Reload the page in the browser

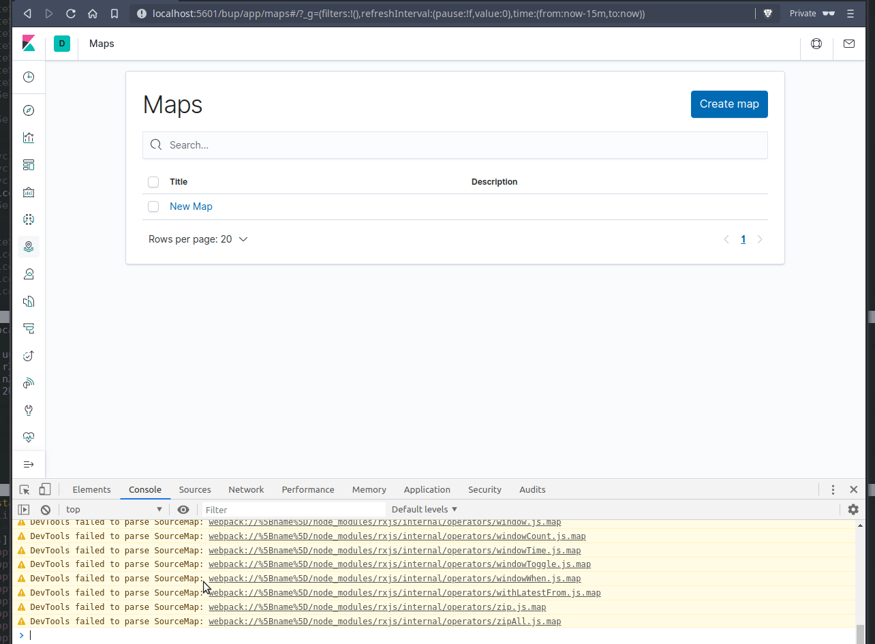[70, 14]
